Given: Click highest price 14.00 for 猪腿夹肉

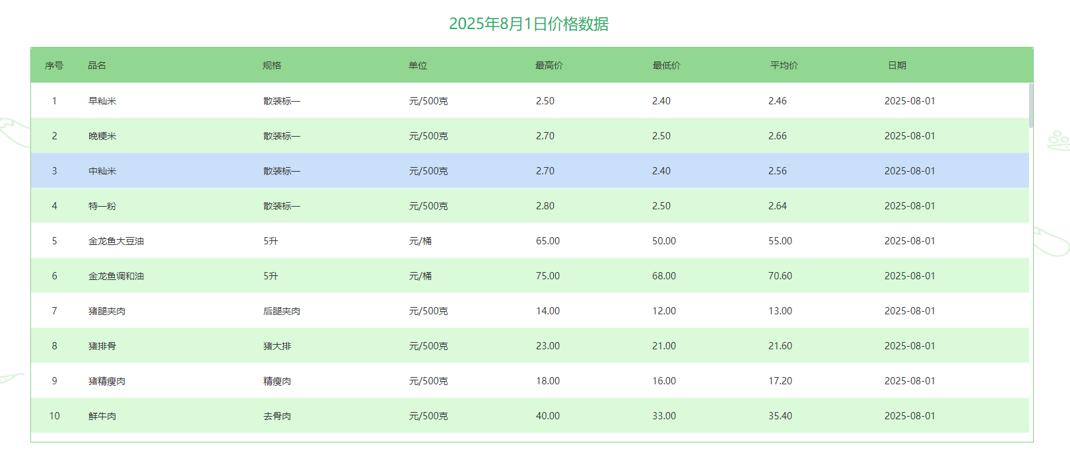Looking at the screenshot, I should [x=548, y=311].
